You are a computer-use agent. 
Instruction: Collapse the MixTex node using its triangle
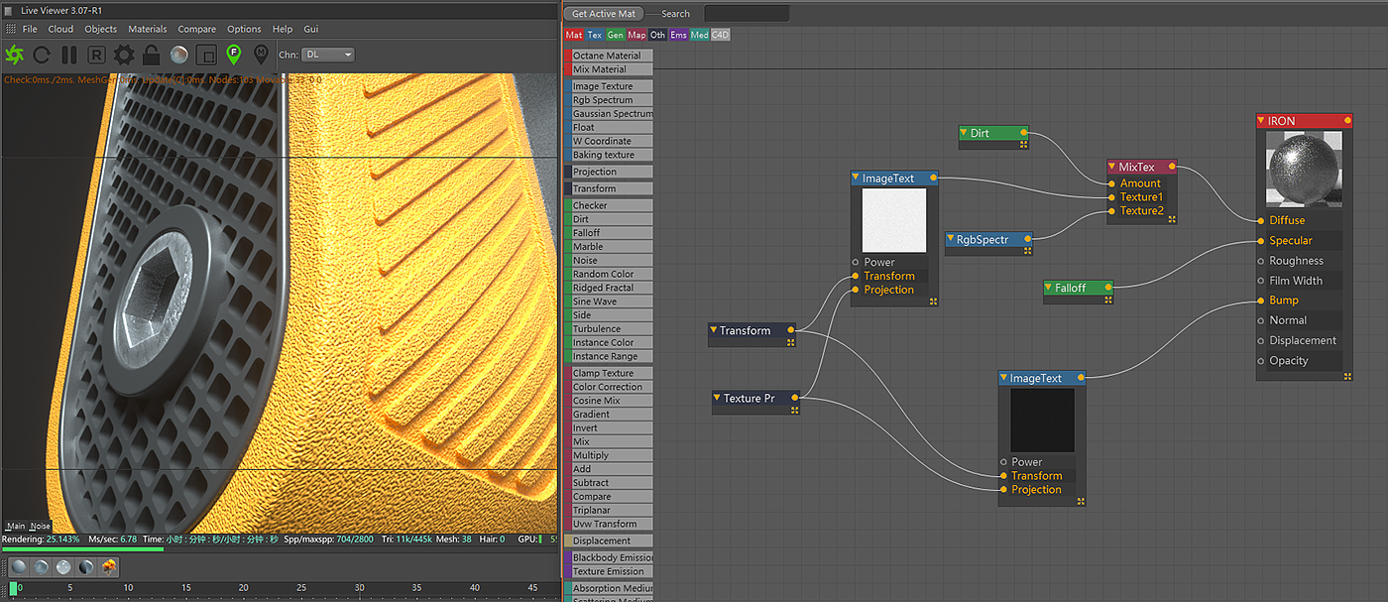[1112, 167]
